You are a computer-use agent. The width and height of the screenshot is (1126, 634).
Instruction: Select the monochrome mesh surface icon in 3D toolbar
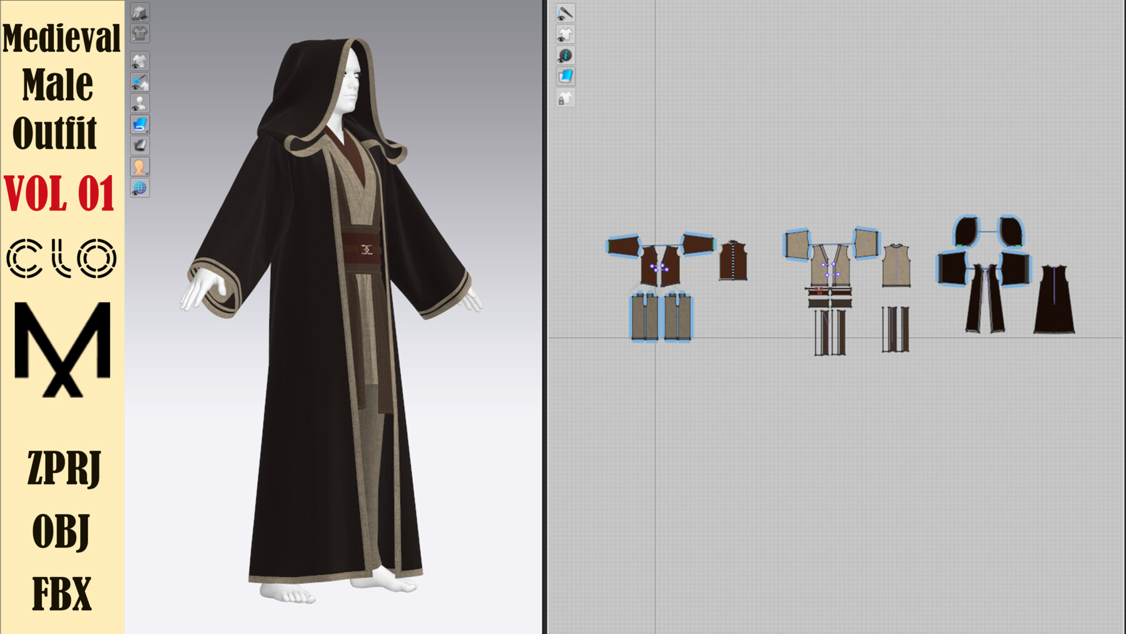pos(139,146)
